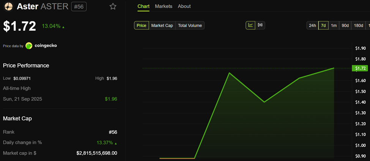Click the All-time High label
This screenshot has height=161, width=370.
click(x=17, y=88)
